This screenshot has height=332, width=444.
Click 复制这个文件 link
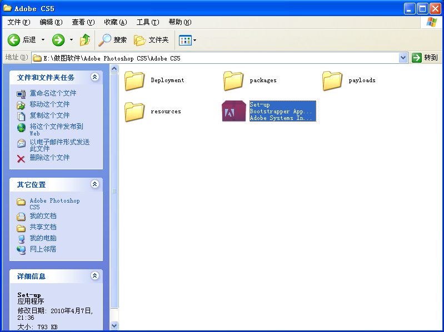[49, 115]
